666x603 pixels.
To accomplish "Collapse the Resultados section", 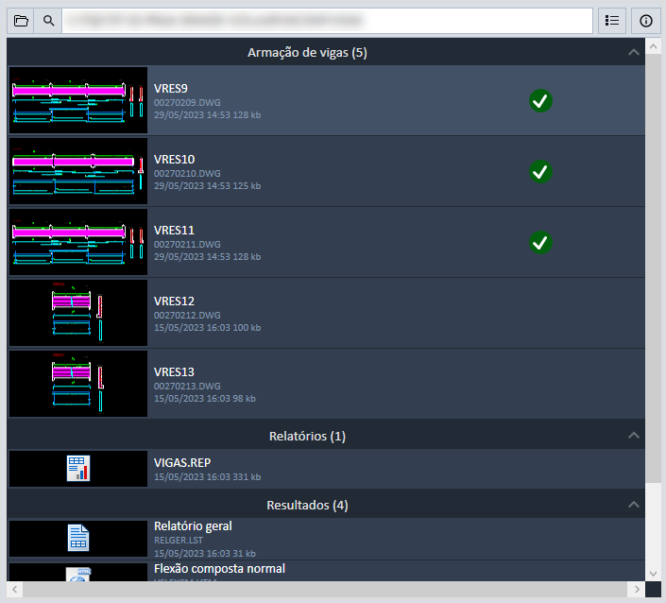I will click(x=633, y=505).
